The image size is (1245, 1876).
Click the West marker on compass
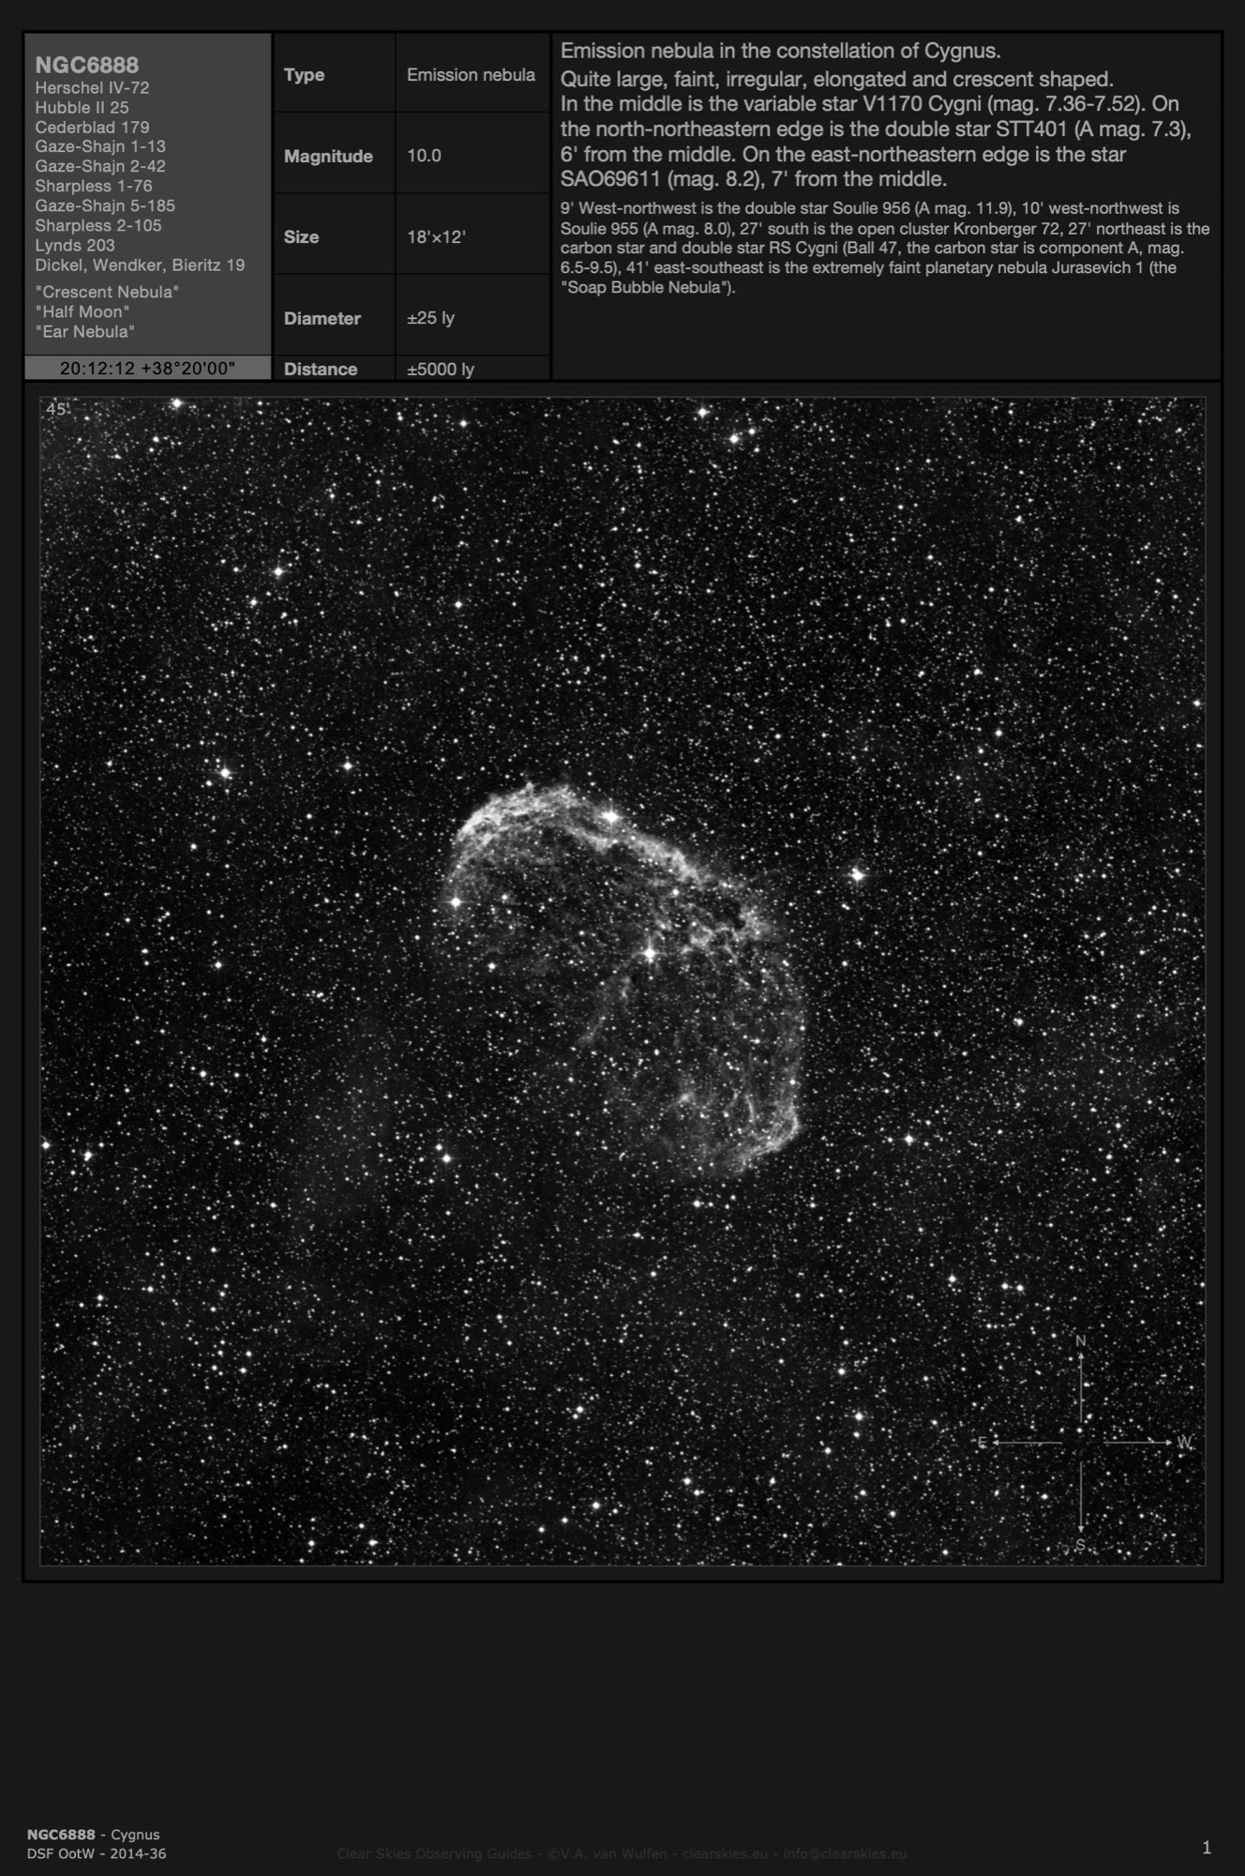1183,1443
